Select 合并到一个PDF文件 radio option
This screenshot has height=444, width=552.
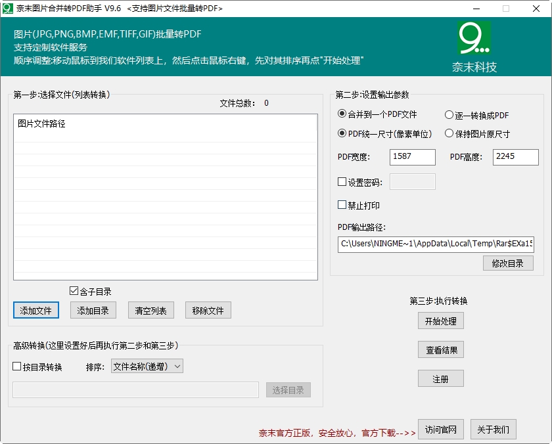click(x=342, y=114)
